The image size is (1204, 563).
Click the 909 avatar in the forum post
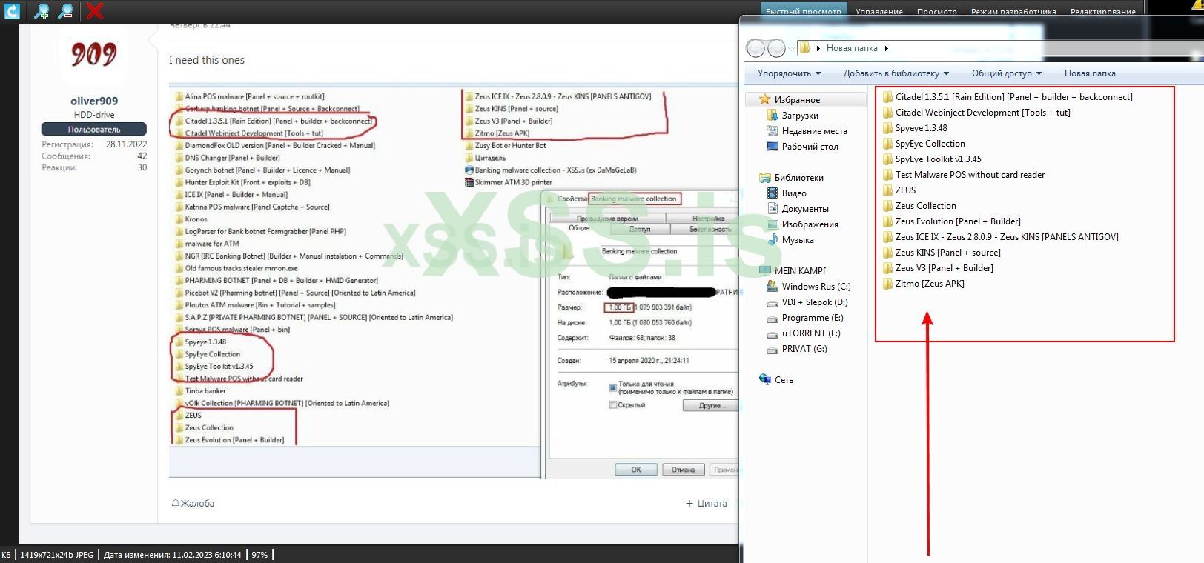pos(94,54)
